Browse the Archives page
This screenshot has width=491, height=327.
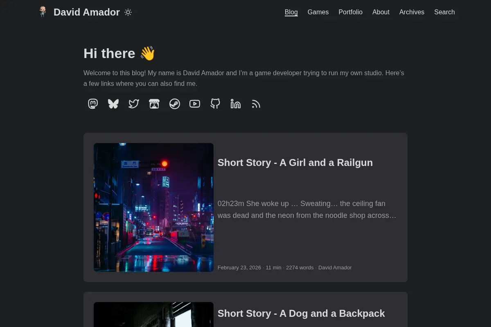click(412, 12)
